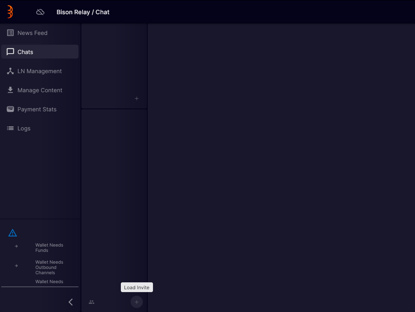Select the Chats menu item
415x312 pixels.
coord(40,52)
